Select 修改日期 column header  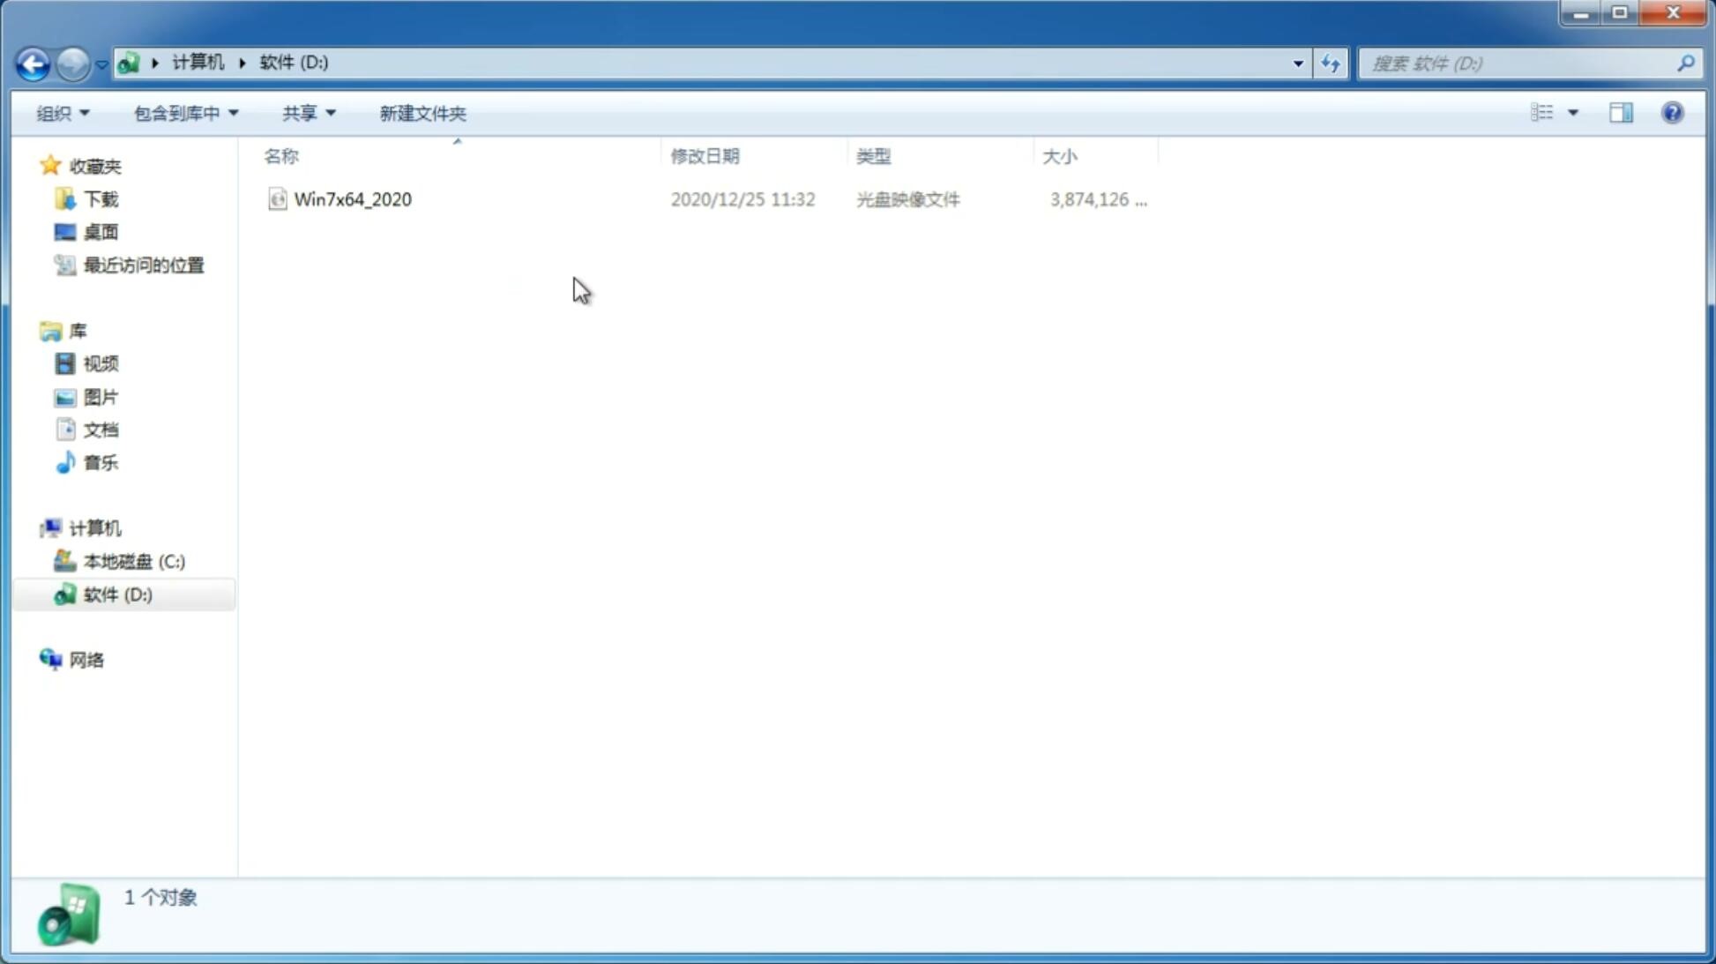pyautogui.click(x=705, y=155)
